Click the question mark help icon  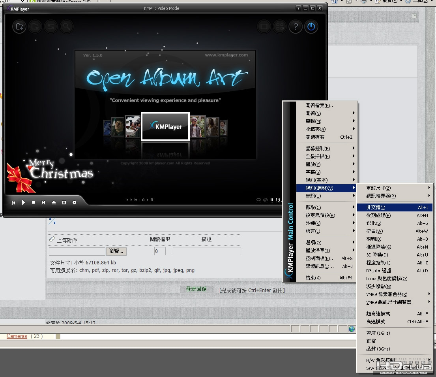click(296, 27)
